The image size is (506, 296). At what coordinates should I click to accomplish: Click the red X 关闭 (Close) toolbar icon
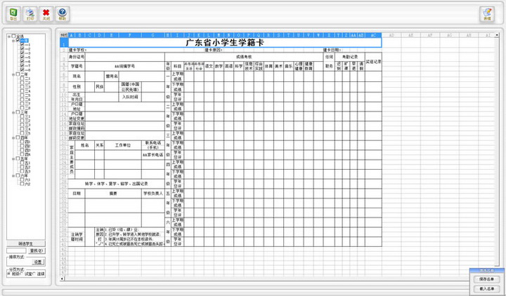pyautogui.click(x=46, y=13)
